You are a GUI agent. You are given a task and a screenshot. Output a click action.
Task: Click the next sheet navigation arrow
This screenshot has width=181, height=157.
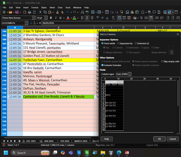(x=11, y=141)
